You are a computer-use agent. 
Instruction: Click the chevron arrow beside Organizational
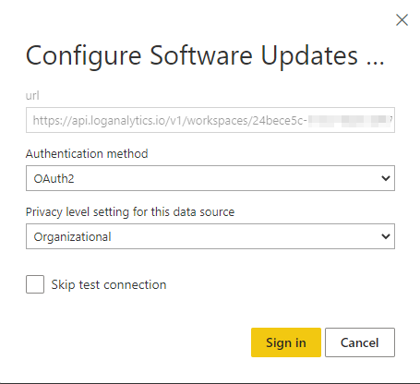pos(386,236)
